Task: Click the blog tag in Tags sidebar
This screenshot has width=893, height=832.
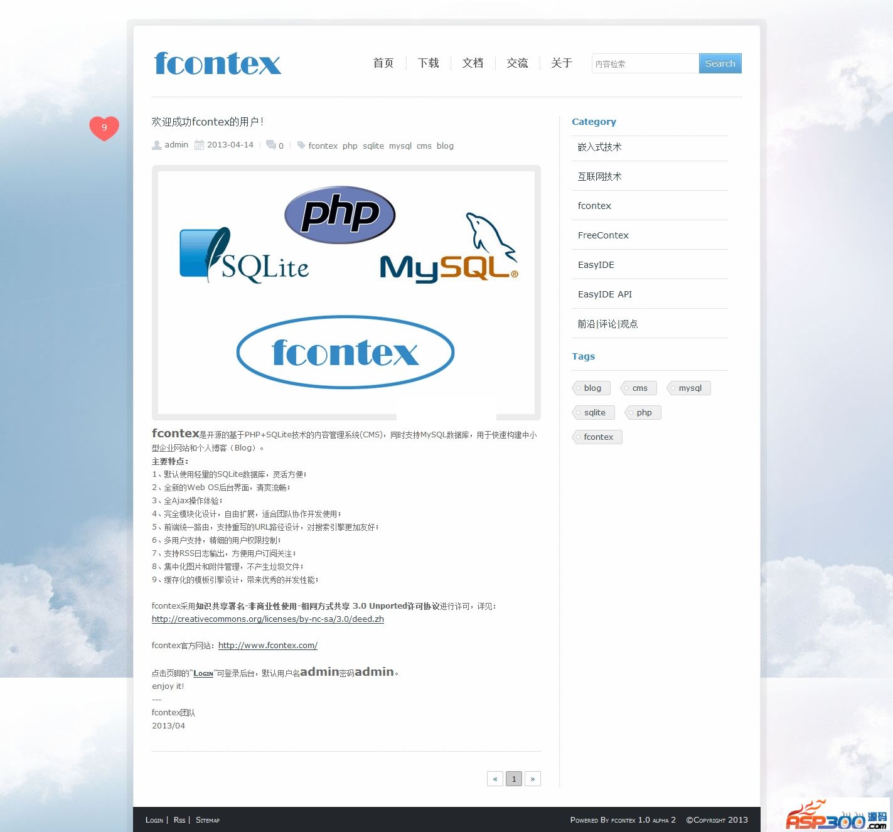Action: (x=591, y=388)
